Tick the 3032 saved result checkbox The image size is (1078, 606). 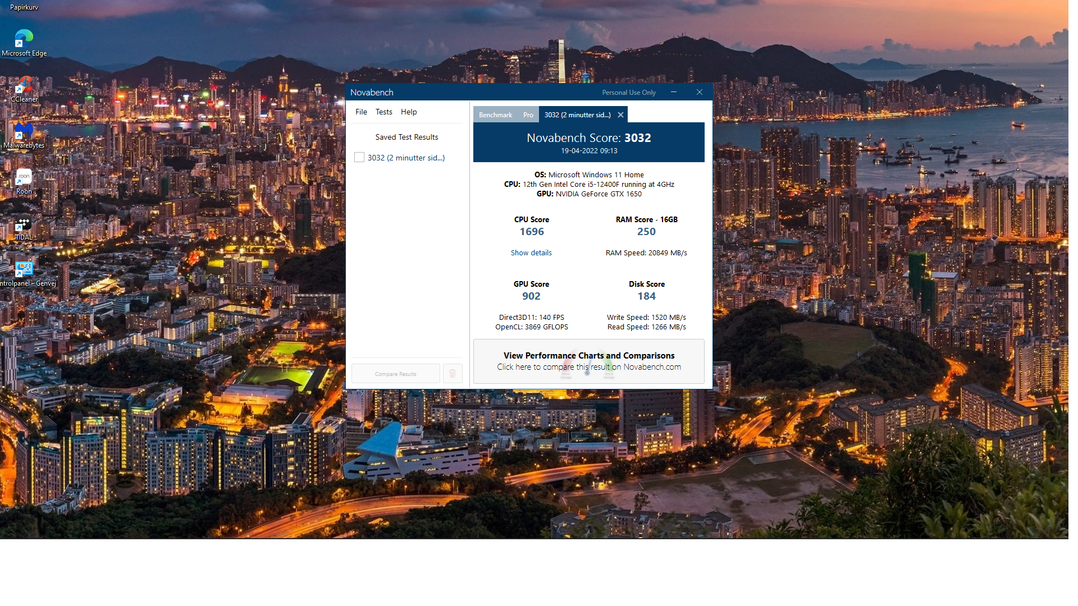[359, 158]
